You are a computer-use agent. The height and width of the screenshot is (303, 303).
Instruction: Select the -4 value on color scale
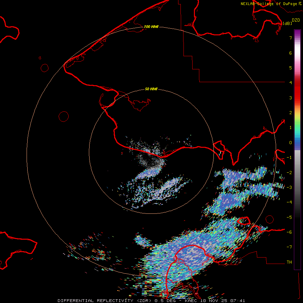click(289, 202)
